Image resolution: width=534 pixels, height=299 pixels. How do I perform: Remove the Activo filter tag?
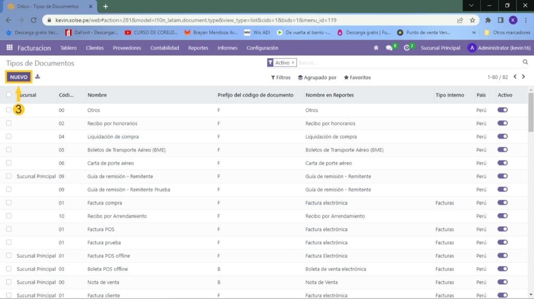click(293, 63)
